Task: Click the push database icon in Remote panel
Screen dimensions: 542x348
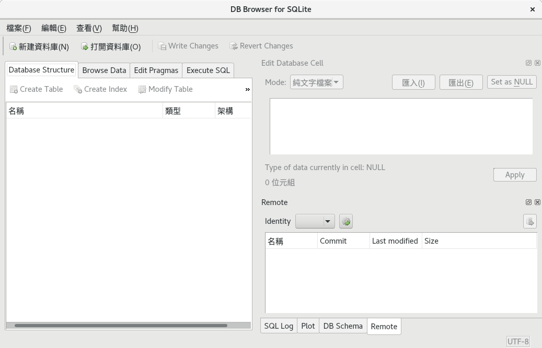Action: click(x=530, y=221)
